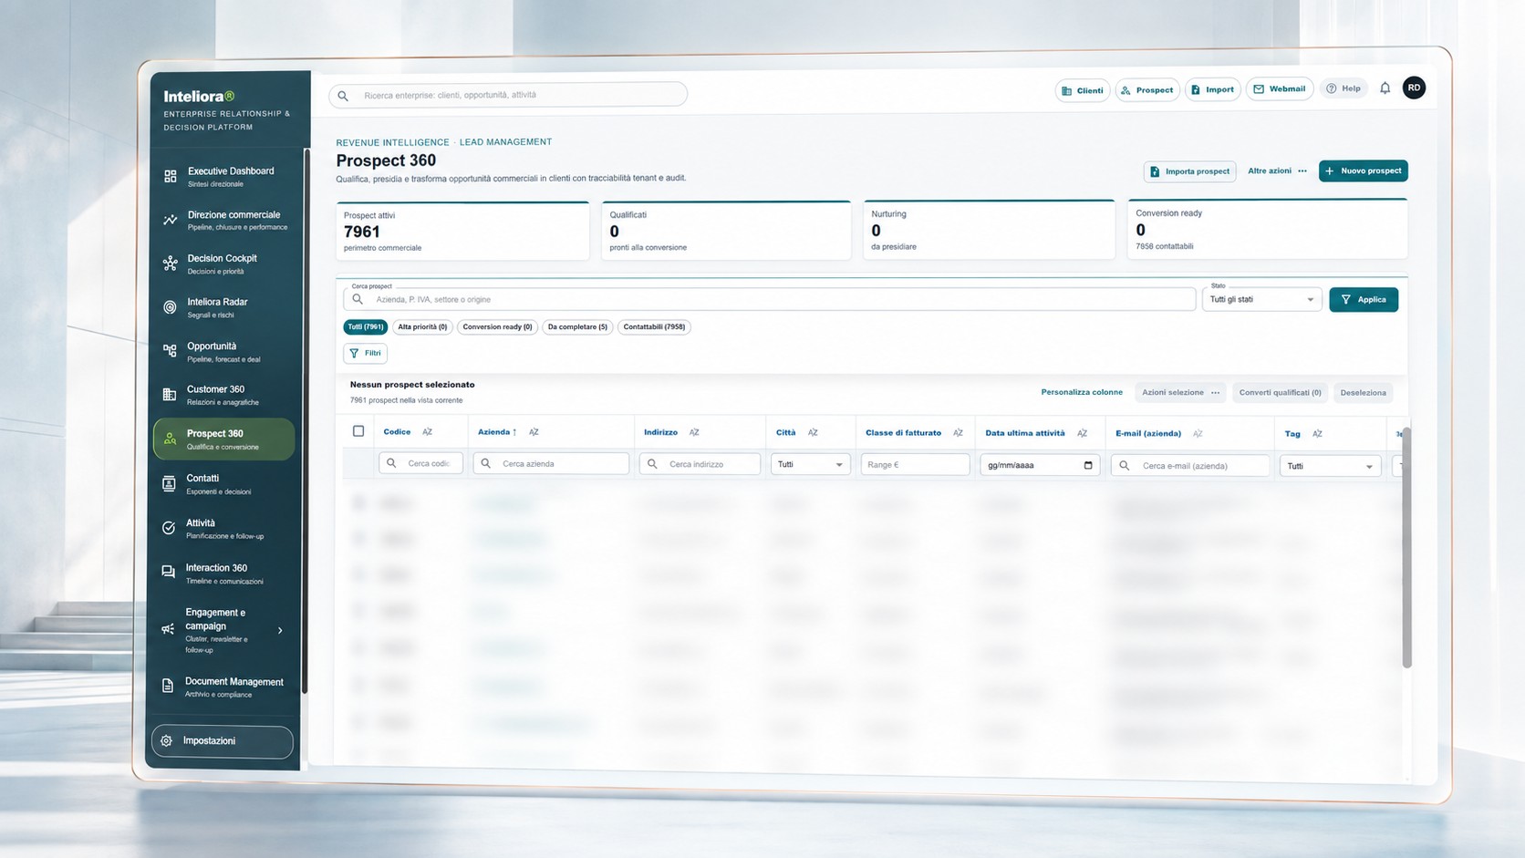Sort Data ultima attività with AZ icon
This screenshot has width=1525, height=858.
(1082, 433)
